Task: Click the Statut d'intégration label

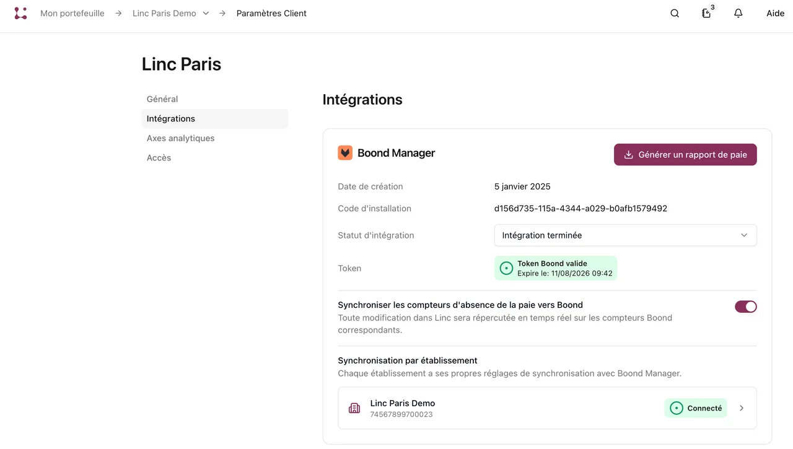Action: click(376, 235)
